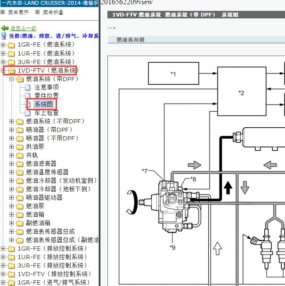The height and width of the screenshot is (286, 285).
Task: Open the 零件位置 page
Action: (x=47, y=96)
